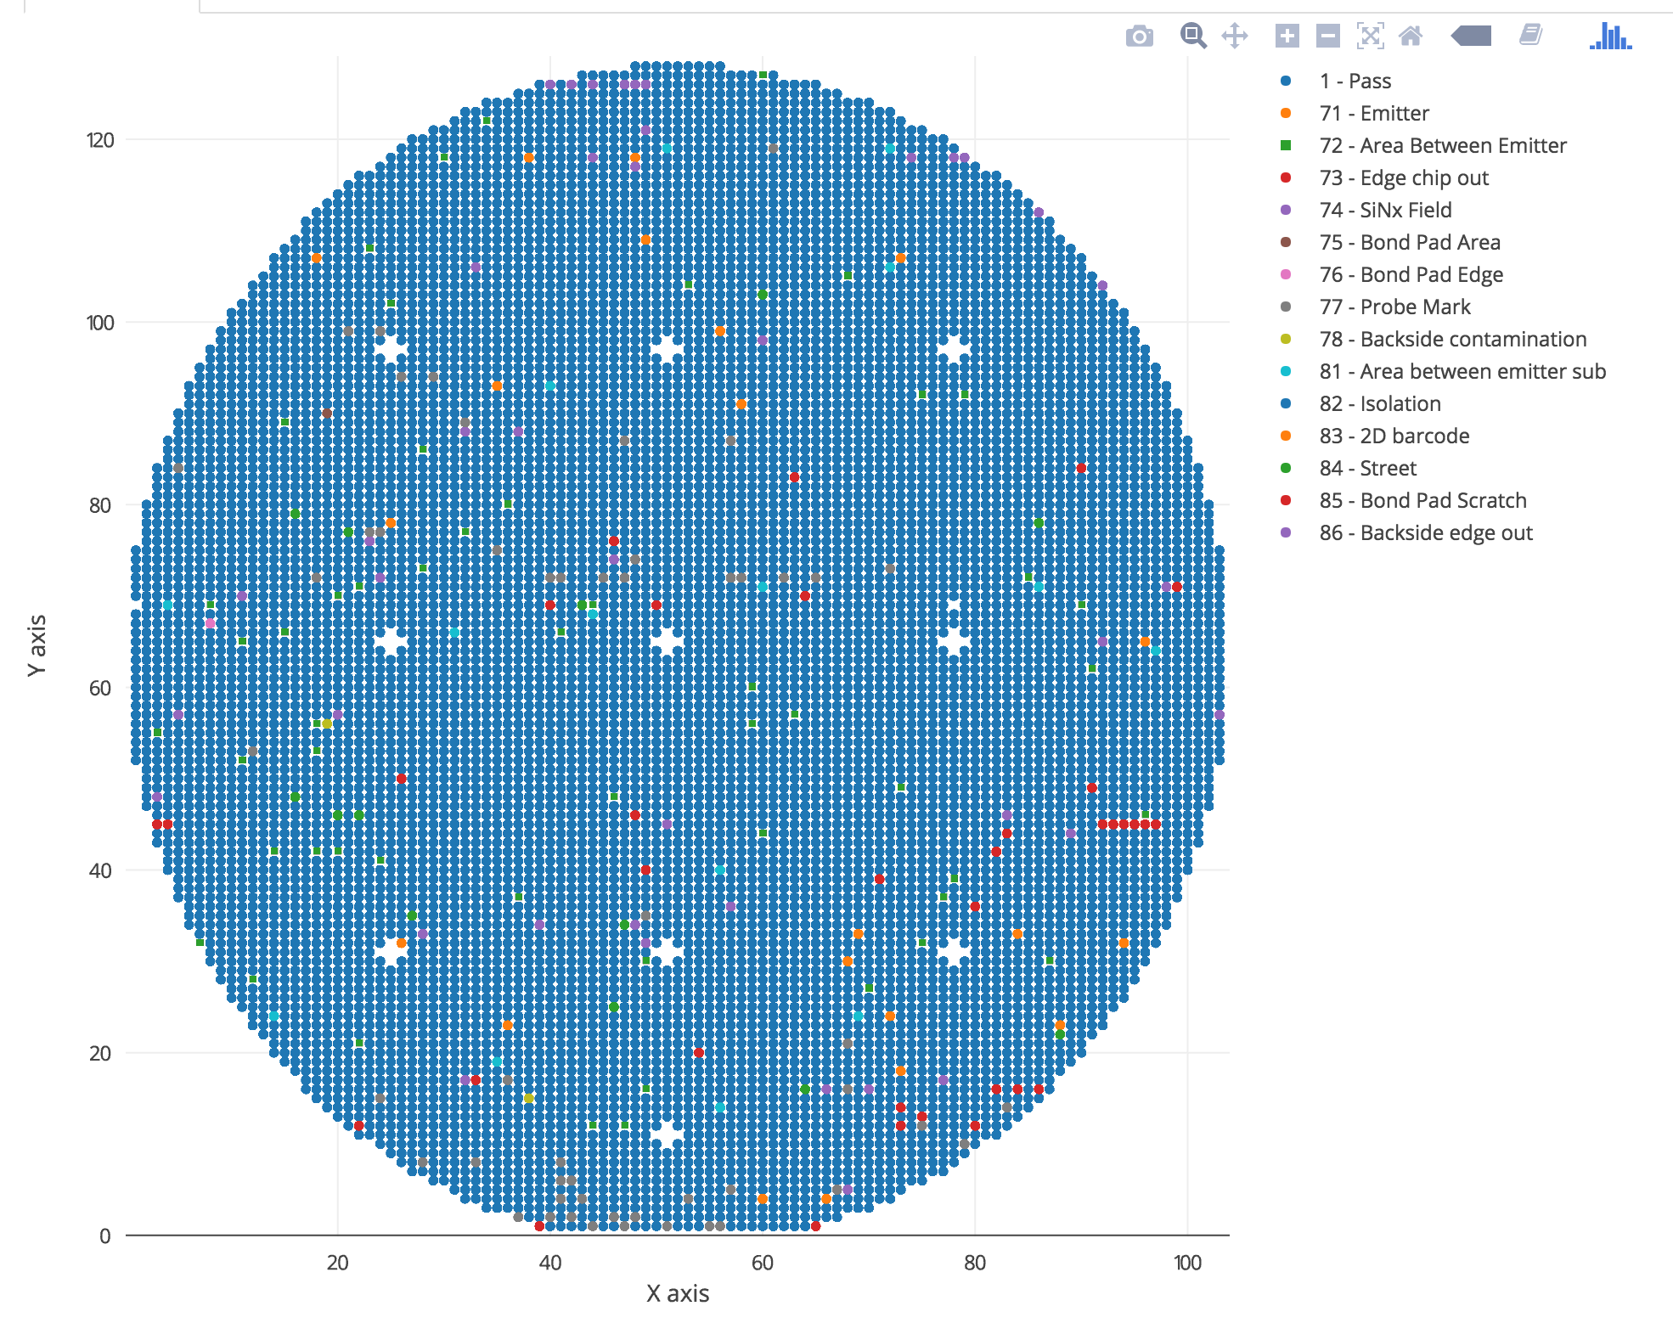Toggle '75 - Bond Pad Area' legend item
The width and height of the screenshot is (1673, 1323).
click(x=1390, y=242)
